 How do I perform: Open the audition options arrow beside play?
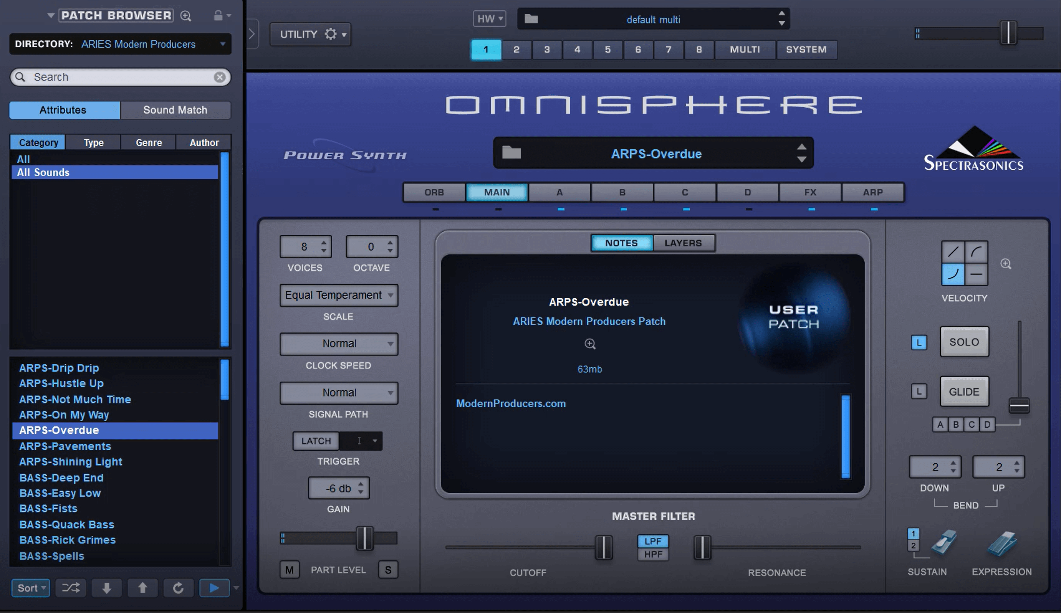pyautogui.click(x=236, y=588)
